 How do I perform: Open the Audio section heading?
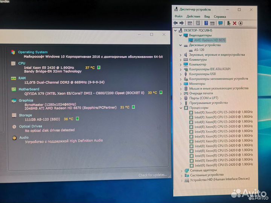[x=24, y=138]
